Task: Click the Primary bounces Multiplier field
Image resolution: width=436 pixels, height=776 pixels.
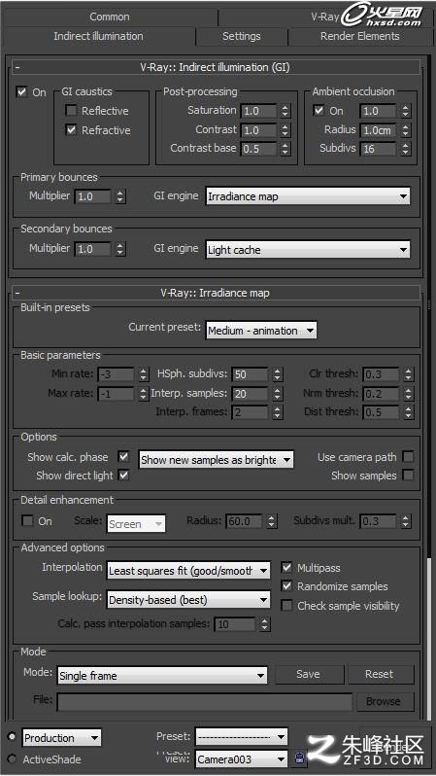Action: (93, 196)
